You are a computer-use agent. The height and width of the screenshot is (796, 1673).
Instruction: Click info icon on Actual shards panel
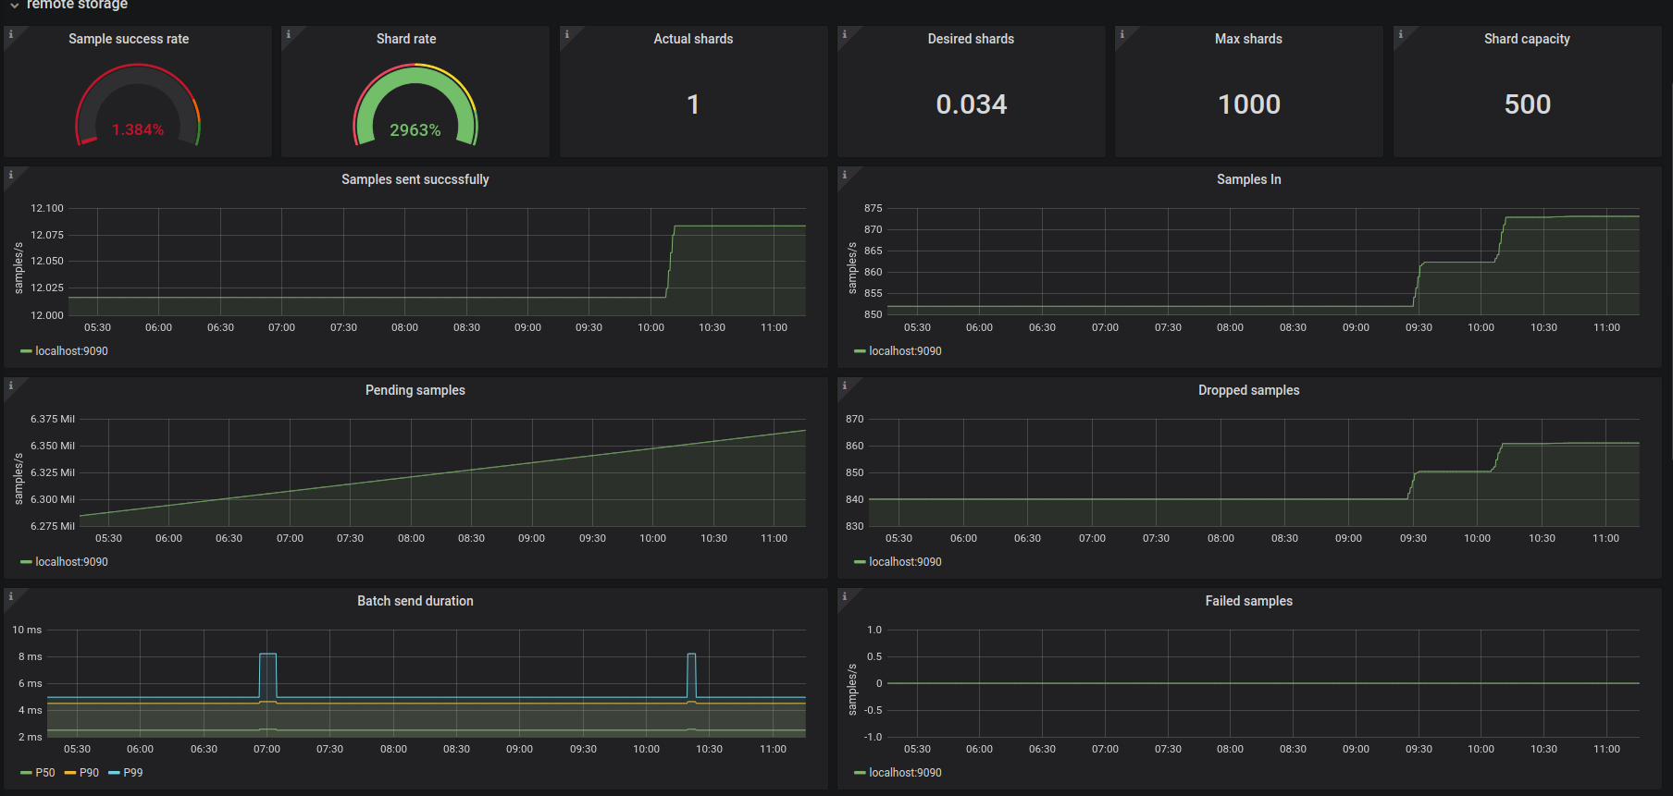pyautogui.click(x=567, y=34)
